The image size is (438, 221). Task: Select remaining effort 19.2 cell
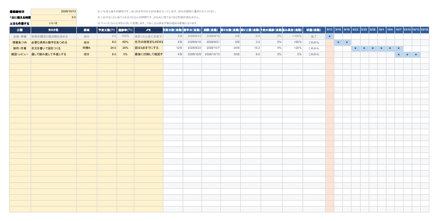[x=250, y=48]
